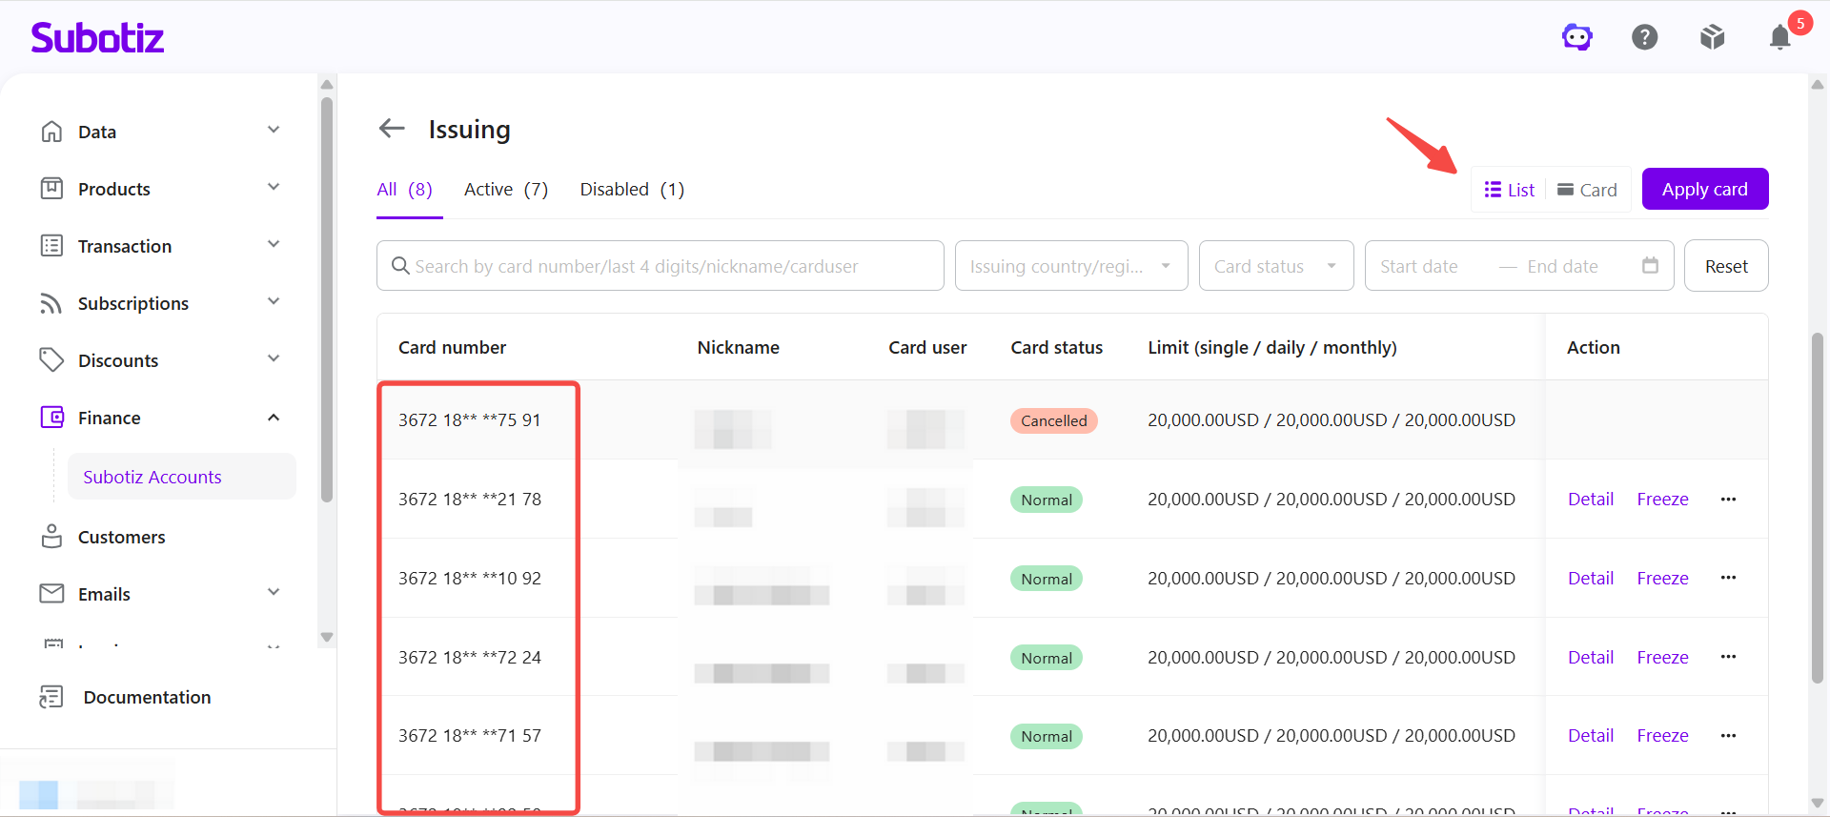Click Normal badge for card ending 72 24
1830x817 pixels.
1047,658
